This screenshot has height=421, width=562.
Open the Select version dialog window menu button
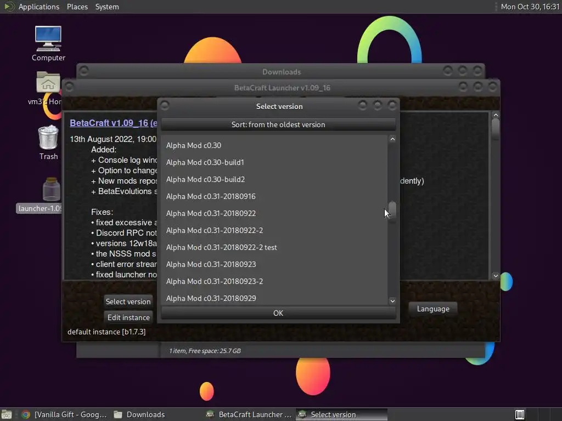(165, 106)
